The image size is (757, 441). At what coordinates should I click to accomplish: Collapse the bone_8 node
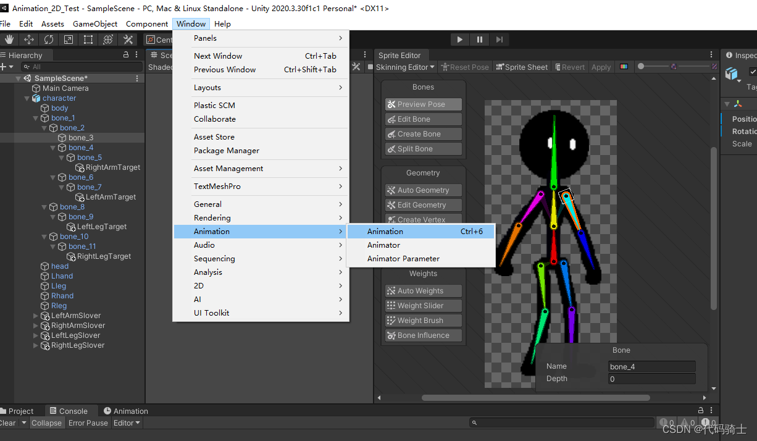(x=44, y=207)
